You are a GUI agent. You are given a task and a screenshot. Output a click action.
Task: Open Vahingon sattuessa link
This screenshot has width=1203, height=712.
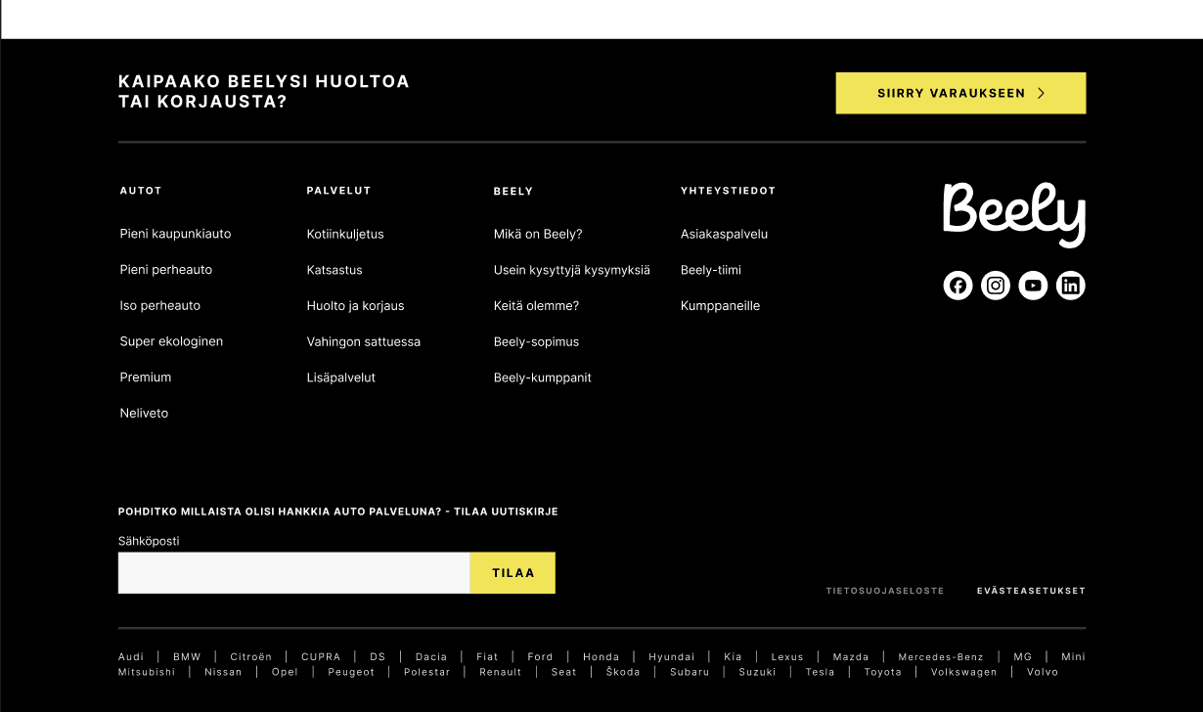(363, 341)
